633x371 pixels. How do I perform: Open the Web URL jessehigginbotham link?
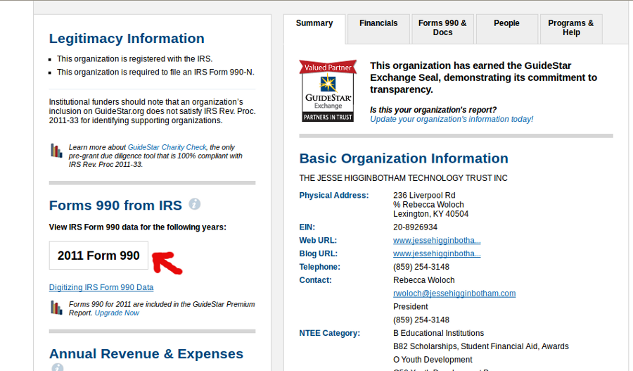click(437, 241)
